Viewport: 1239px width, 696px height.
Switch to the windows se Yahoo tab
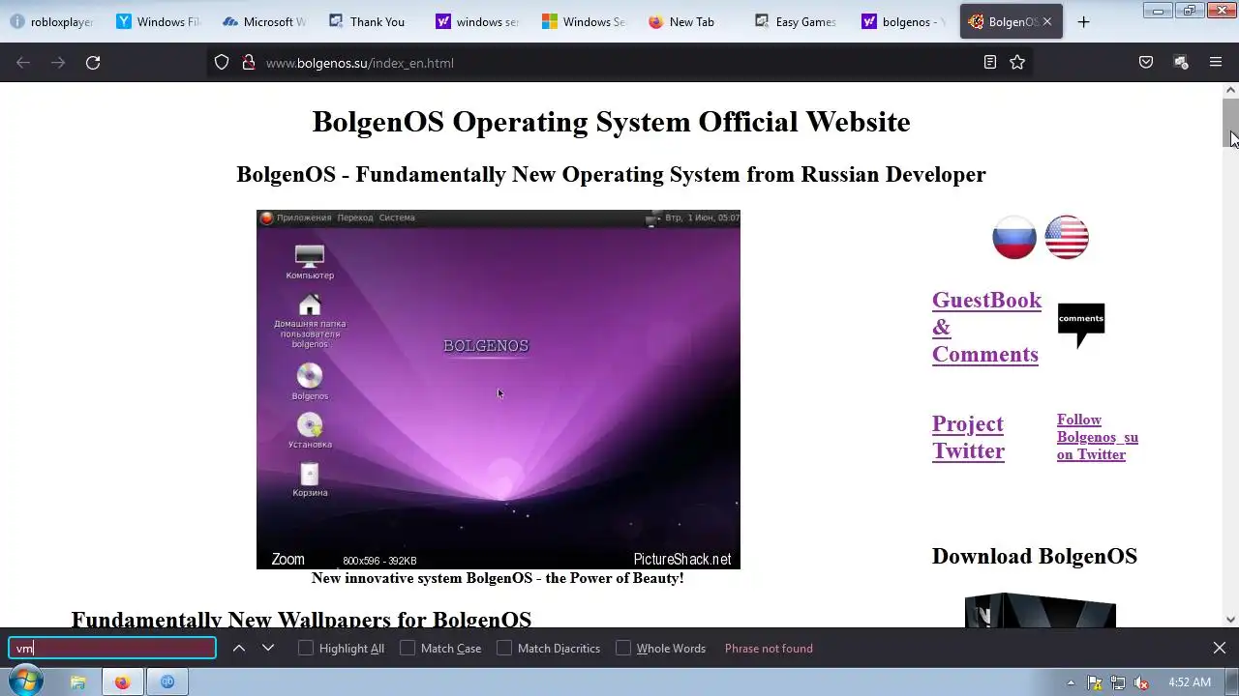point(476,21)
